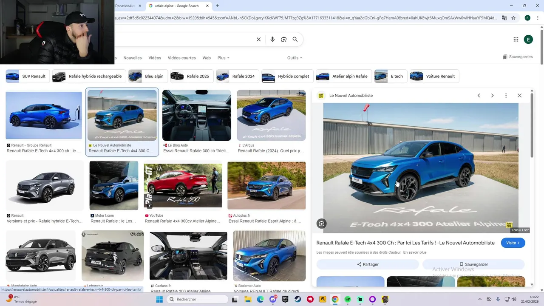Image resolution: width=544 pixels, height=306 pixels.
Task: Select the Rafale hybride rechargeable chip
Action: point(89,76)
